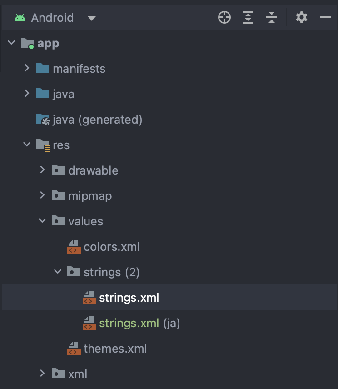Image resolution: width=338 pixels, height=389 pixels.
Task: Collapse the app module chevron
Action: pos(11,42)
